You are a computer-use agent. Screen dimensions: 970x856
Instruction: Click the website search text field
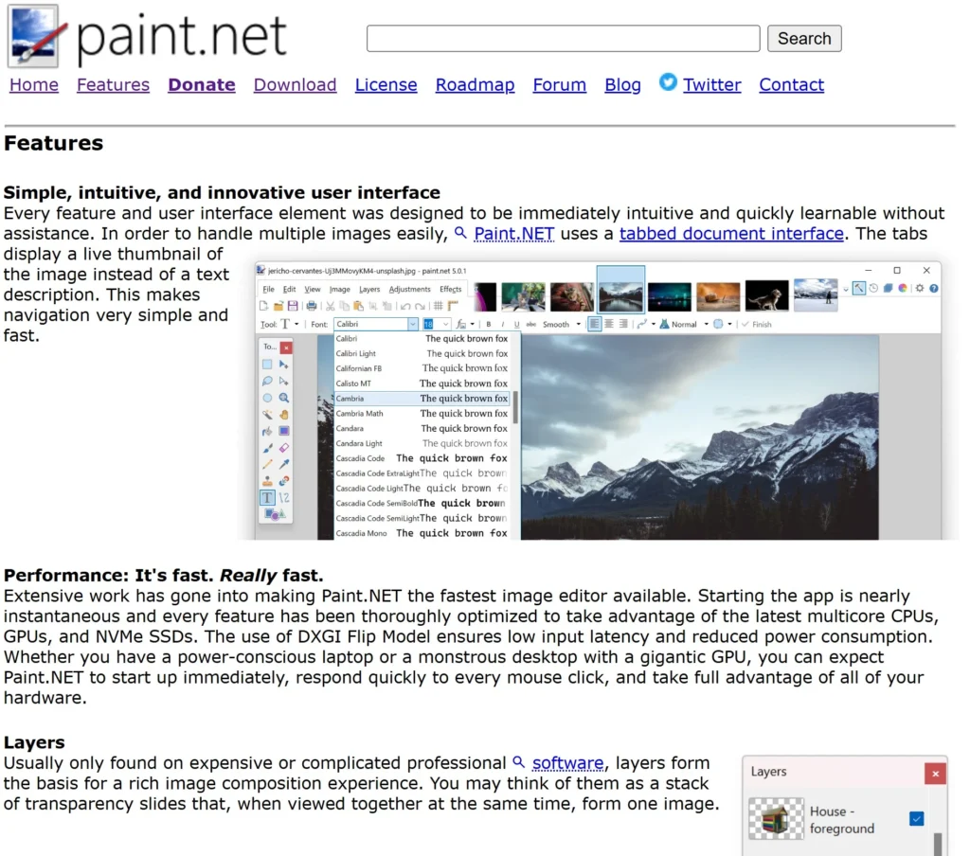coord(563,38)
